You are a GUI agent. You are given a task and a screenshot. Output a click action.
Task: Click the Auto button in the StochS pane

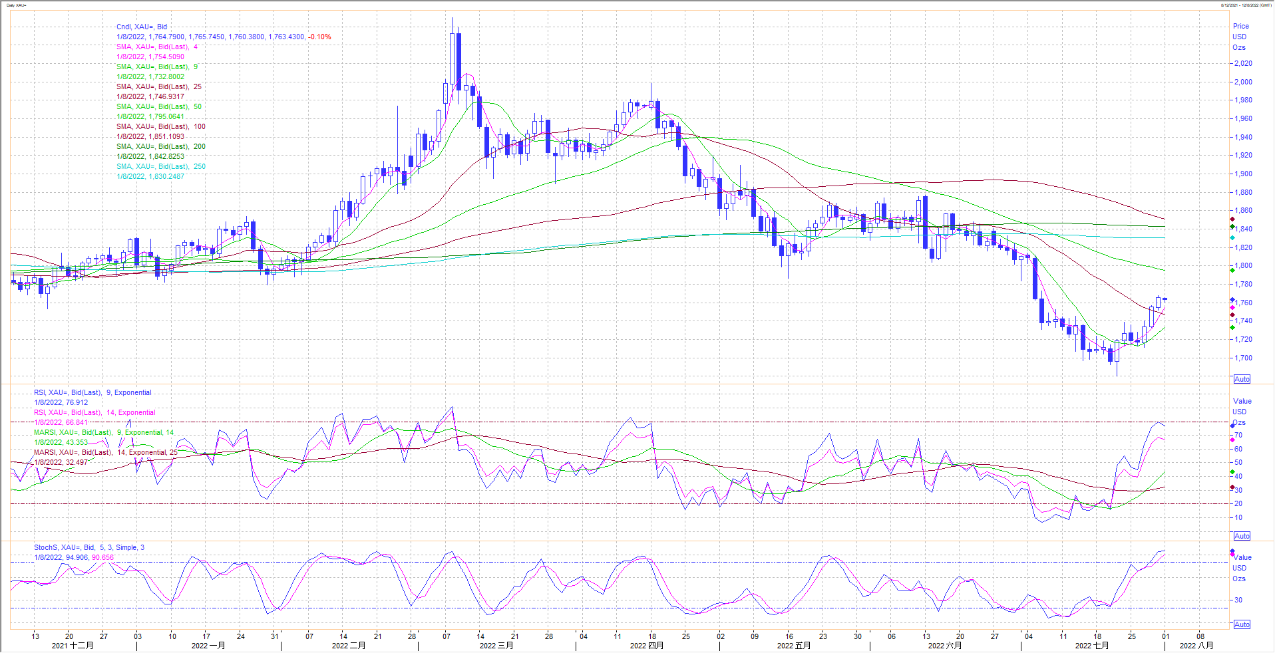1242,624
